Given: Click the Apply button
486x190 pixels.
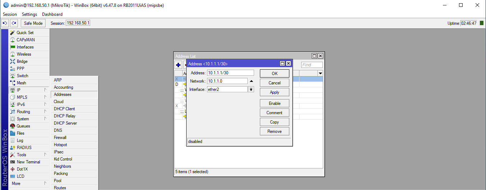Looking at the screenshot, I should [x=275, y=92].
